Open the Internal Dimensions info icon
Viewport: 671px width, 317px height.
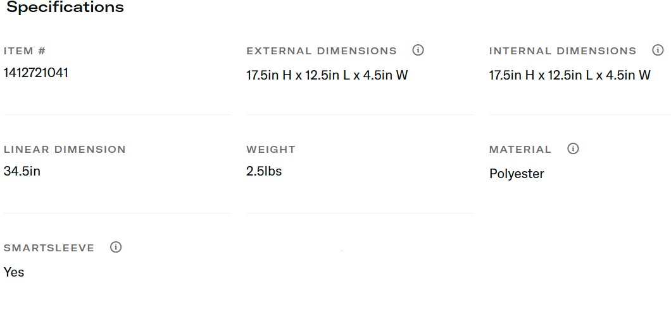click(658, 51)
